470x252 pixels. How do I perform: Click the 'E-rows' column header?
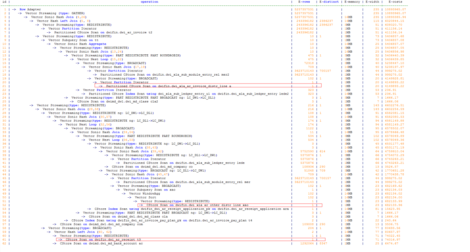pyautogui.click(x=305, y=2)
